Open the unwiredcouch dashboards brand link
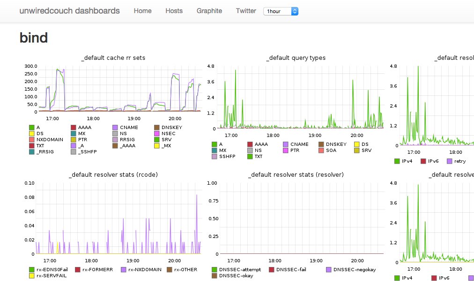The height and width of the screenshot is (281, 474). tap(69, 11)
